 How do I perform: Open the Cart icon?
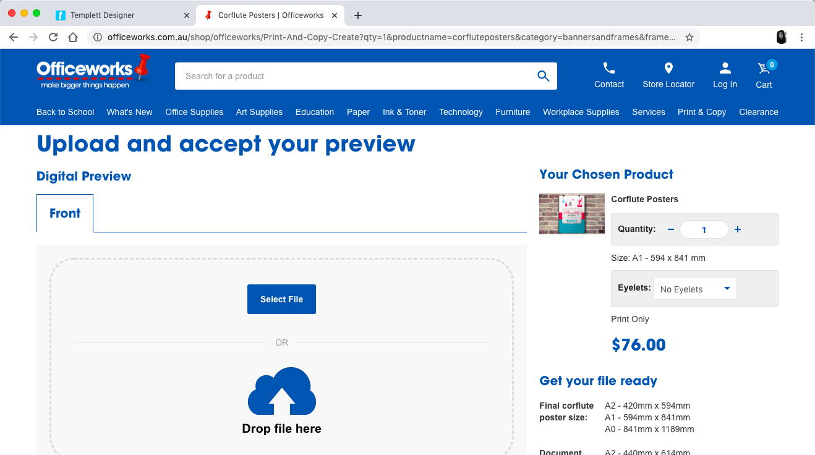[765, 67]
